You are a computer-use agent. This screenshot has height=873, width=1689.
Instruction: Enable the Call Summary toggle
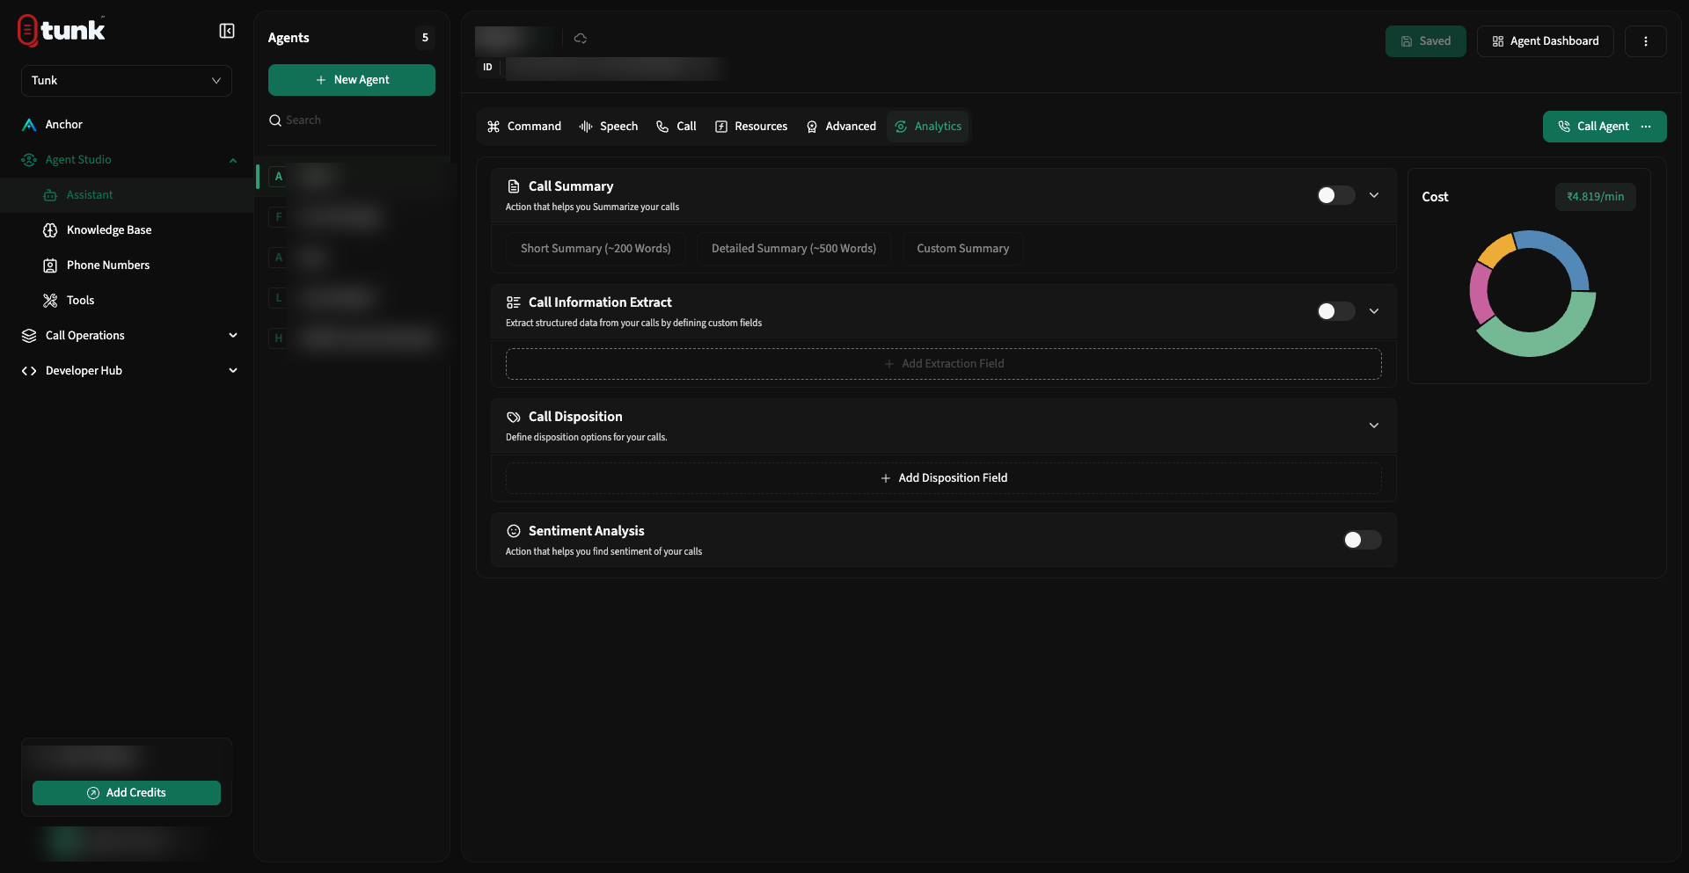coord(1335,195)
